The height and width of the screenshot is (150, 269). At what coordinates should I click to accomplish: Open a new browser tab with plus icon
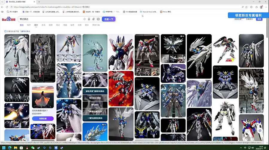(39, 2)
